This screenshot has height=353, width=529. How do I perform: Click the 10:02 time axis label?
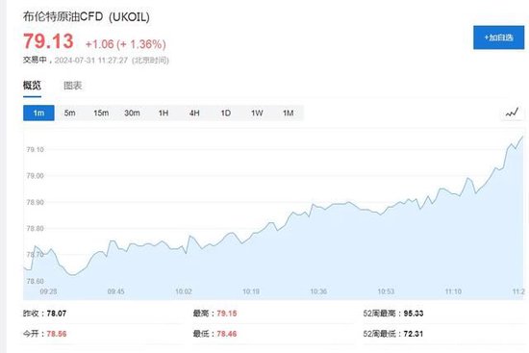(184, 291)
